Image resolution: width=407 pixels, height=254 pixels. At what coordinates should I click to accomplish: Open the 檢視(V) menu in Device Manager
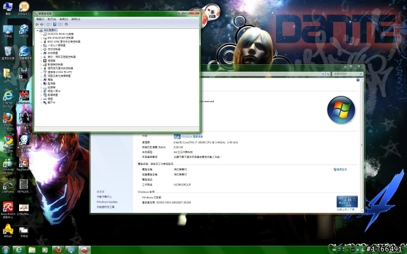[64, 19]
